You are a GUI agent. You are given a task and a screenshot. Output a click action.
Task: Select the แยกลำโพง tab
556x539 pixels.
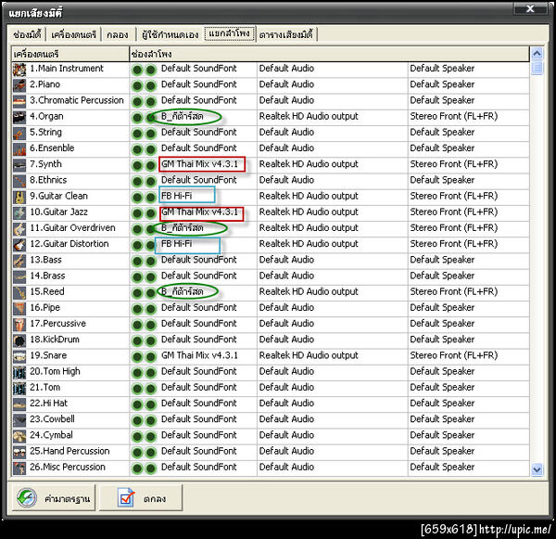(230, 33)
